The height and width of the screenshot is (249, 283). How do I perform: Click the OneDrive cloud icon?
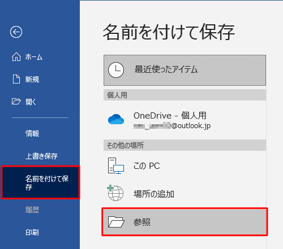[116, 119]
